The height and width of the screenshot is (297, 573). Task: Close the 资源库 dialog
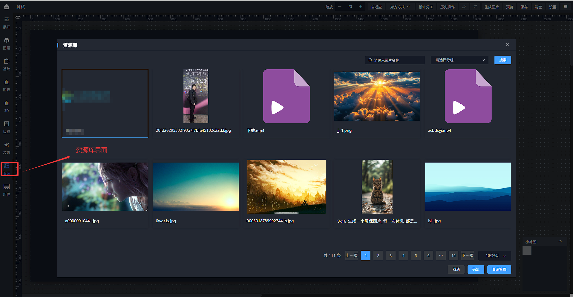tap(508, 45)
